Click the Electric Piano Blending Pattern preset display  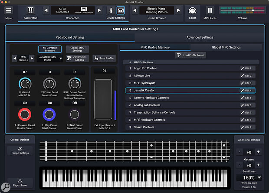tap(157, 10)
